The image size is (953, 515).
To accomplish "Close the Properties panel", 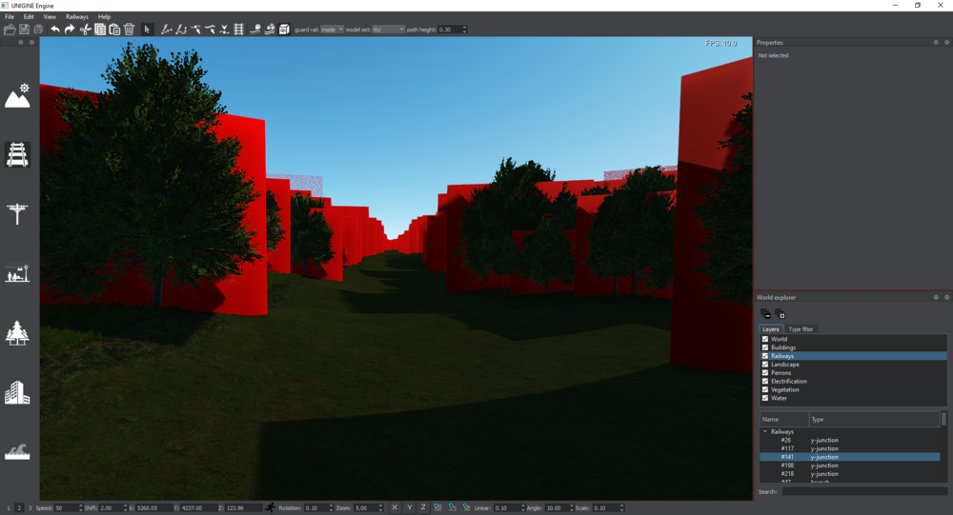I will click(946, 43).
